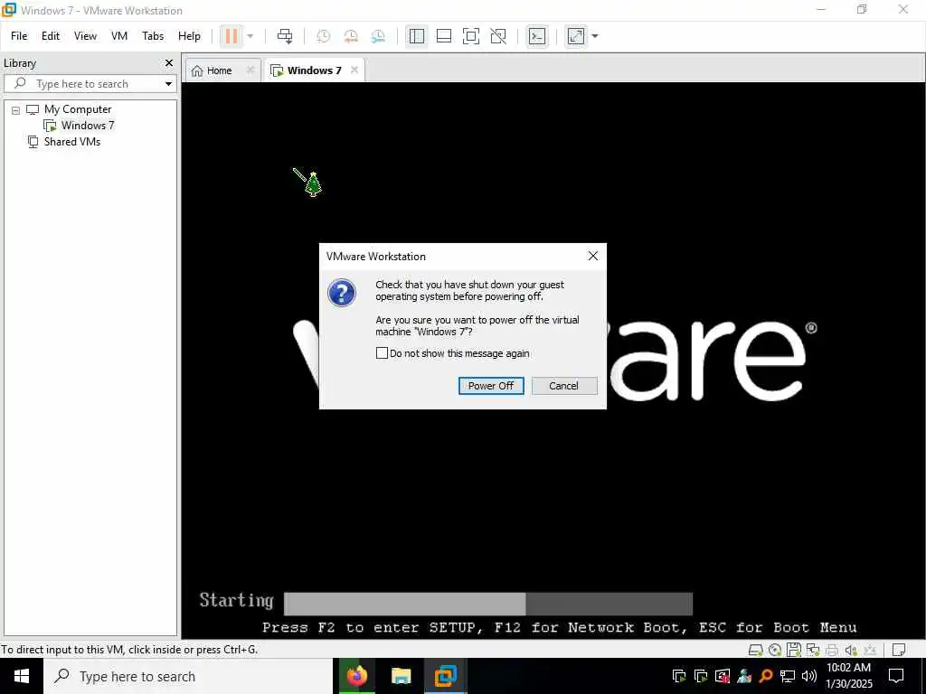Select Windows 7 in the Library tree
Image resolution: width=926 pixels, height=694 pixels.
pos(88,125)
